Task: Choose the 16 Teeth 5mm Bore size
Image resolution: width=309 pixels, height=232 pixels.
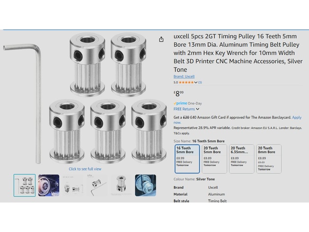Action: [x=187, y=159]
